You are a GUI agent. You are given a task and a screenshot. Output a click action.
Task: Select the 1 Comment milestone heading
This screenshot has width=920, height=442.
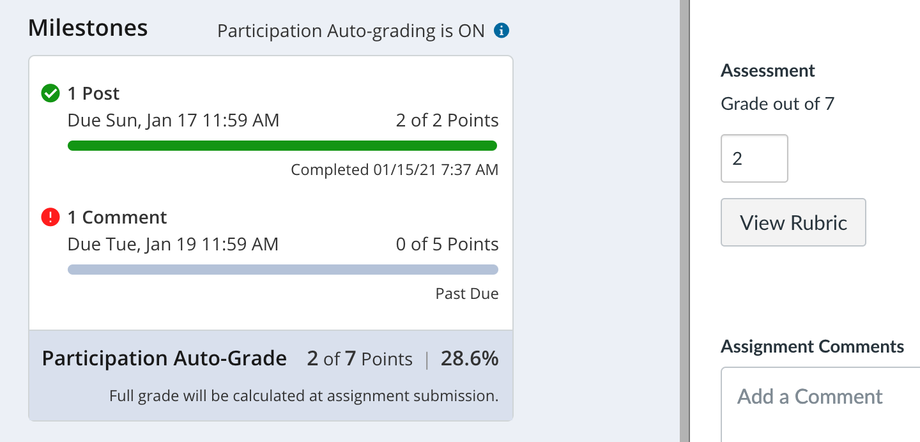coord(118,217)
